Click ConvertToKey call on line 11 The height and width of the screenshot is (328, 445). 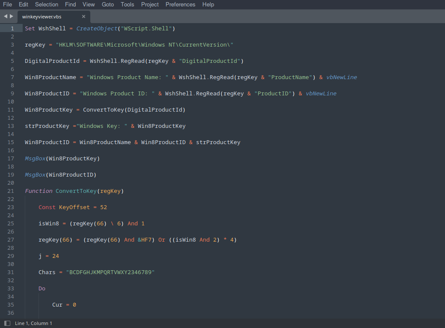tap(104, 110)
